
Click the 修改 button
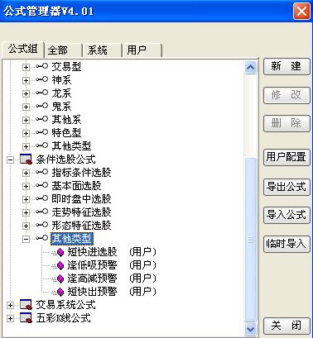click(x=287, y=95)
